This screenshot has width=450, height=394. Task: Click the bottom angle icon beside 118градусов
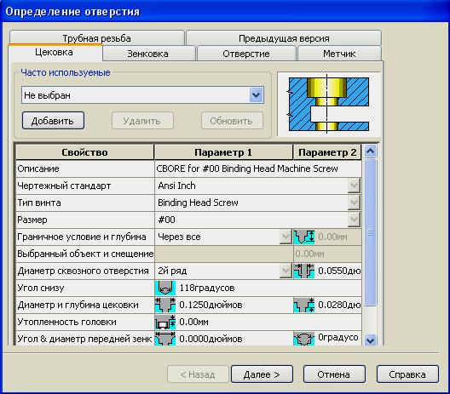(x=165, y=288)
